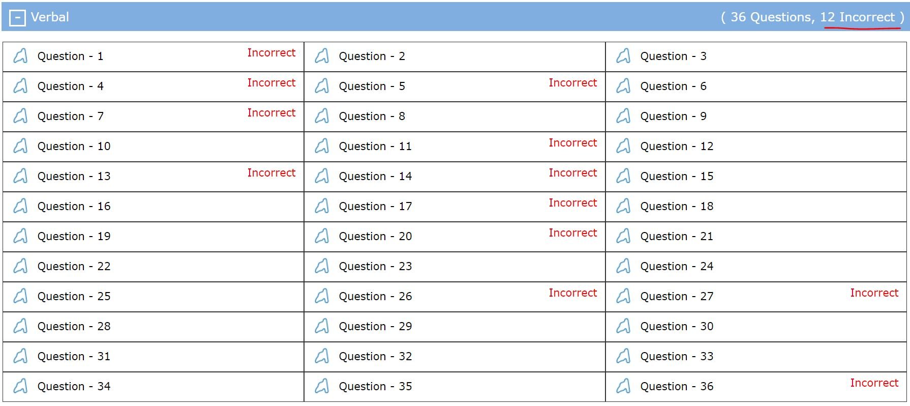Click the icon beside Question 22
The height and width of the screenshot is (406, 910).
tap(20, 266)
